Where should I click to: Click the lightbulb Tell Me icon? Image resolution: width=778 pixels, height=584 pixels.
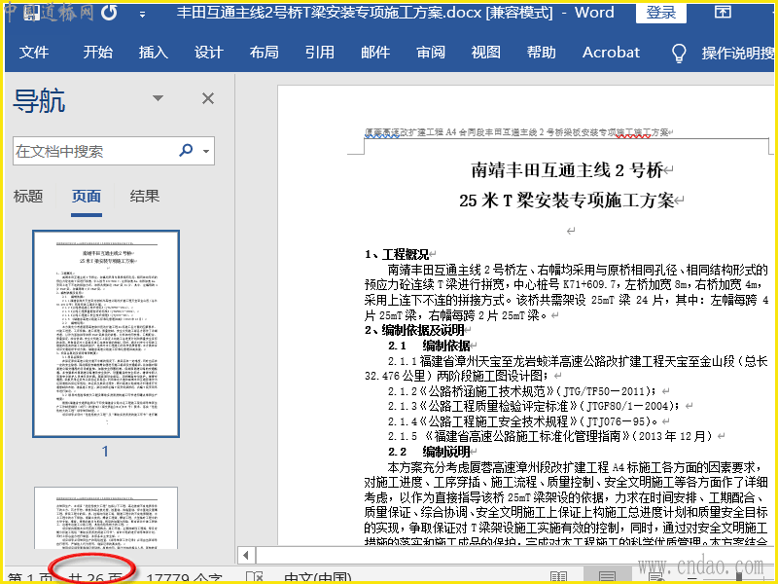tap(678, 54)
